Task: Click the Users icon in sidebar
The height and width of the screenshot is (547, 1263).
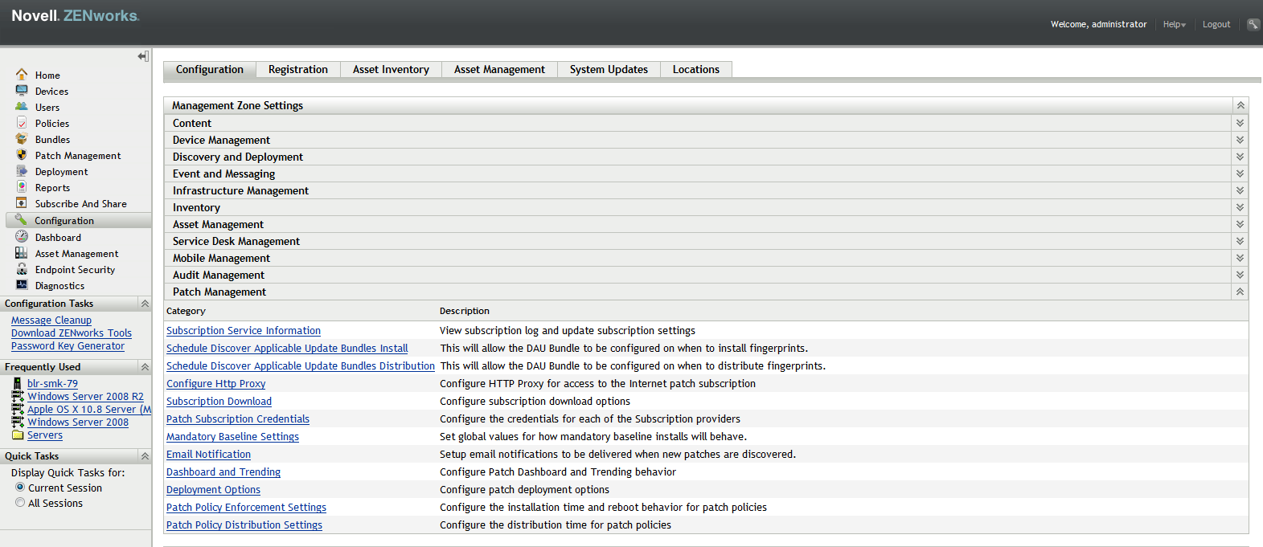Action: 22,106
